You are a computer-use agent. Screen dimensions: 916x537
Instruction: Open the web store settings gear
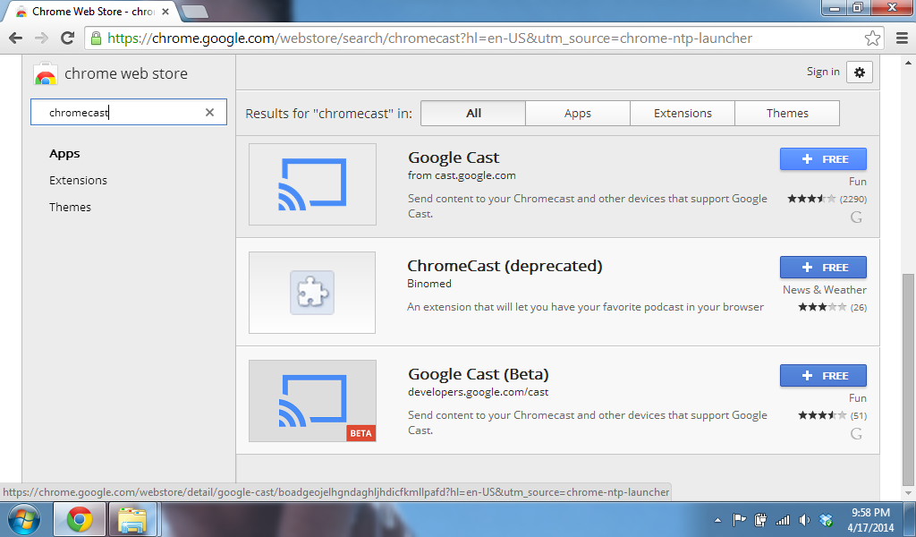(860, 72)
